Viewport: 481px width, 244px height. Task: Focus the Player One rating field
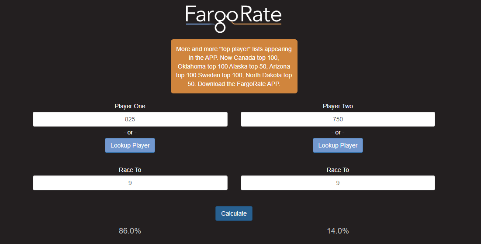tap(130, 119)
